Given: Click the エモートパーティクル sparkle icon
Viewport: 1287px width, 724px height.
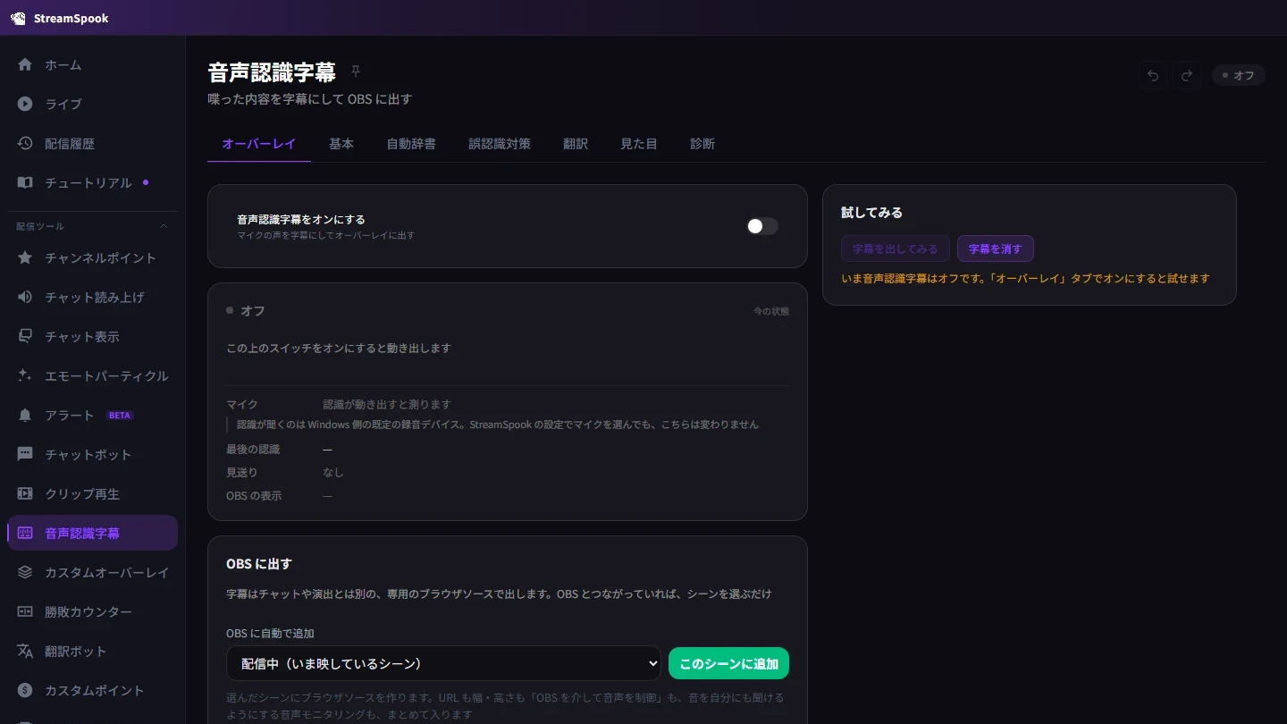Looking at the screenshot, I should coord(25,375).
